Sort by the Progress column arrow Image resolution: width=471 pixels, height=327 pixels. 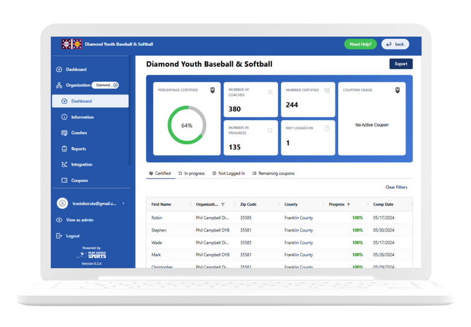point(348,204)
